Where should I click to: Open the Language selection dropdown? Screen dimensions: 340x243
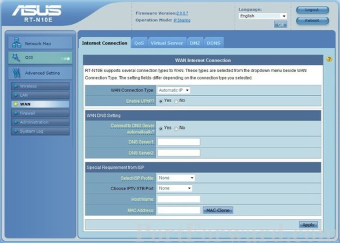click(x=263, y=16)
